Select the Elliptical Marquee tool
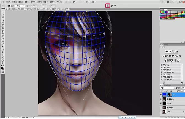 tap(2, 15)
